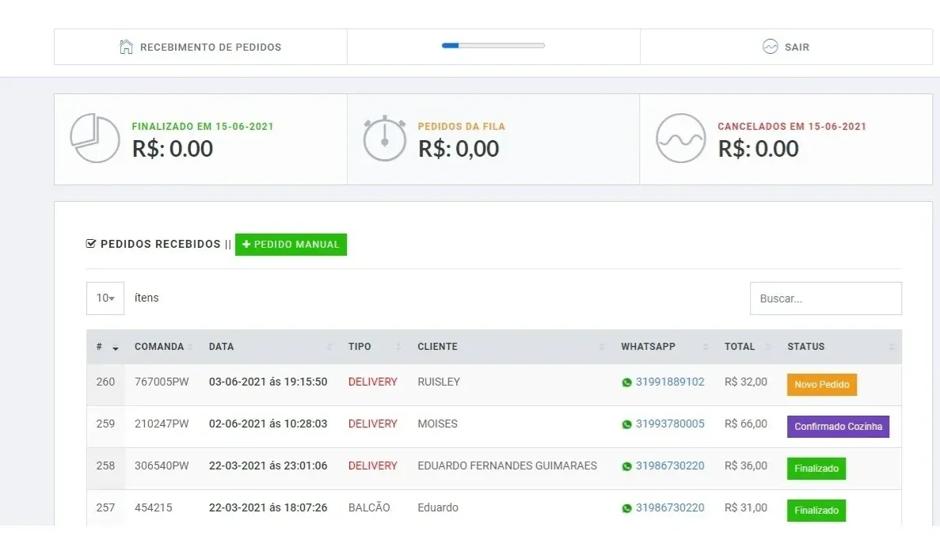Image resolution: width=940 pixels, height=551 pixels.
Task: Click client name RUISLEY
Action: coord(439,382)
